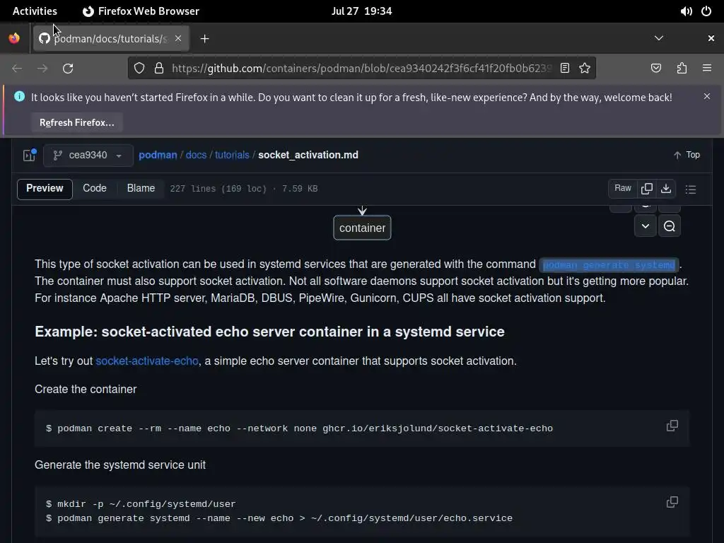The height and width of the screenshot is (543, 724).
Task: Open the socket-activate-echo link
Action: (147, 361)
